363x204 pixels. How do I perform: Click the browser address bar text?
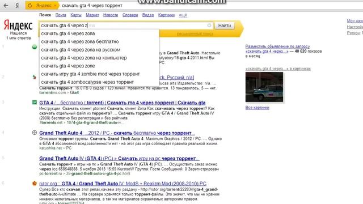tap(92, 6)
